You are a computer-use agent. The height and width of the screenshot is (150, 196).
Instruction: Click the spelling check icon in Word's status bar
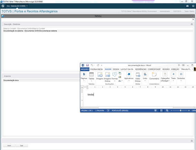point(108,110)
